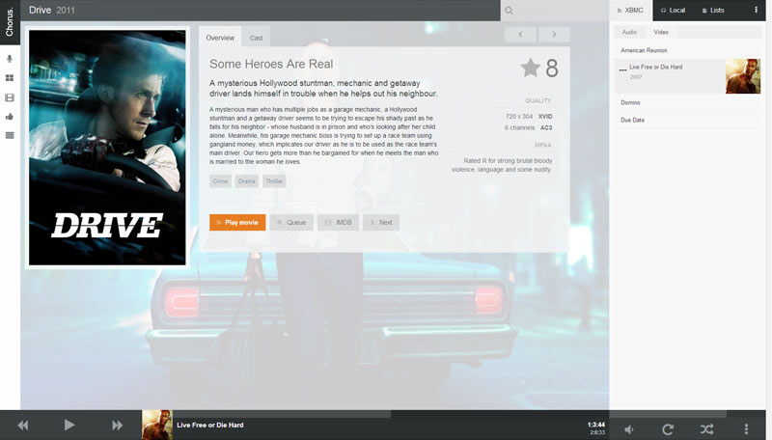
Task: Go to next movie with right chevron
Action: [x=554, y=35]
